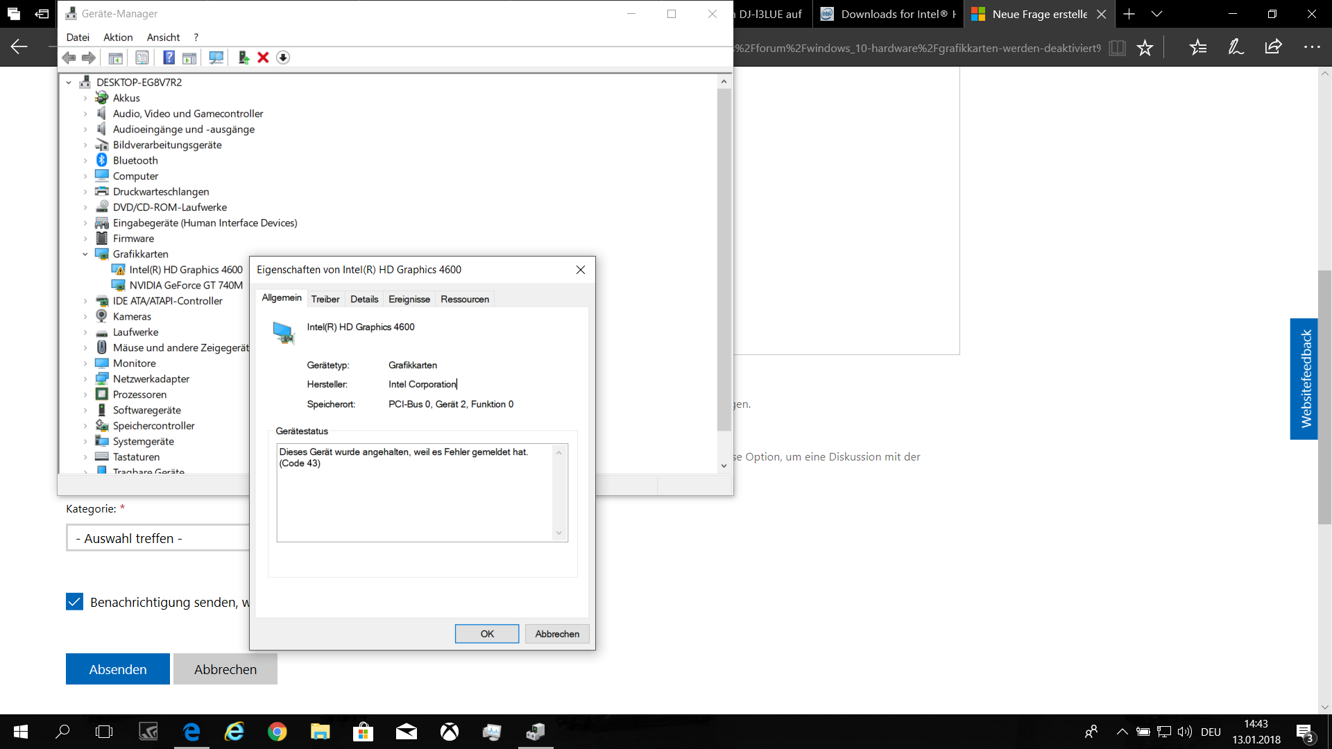Select the Kameras tree item
This screenshot has height=749, width=1332.
tap(132, 317)
